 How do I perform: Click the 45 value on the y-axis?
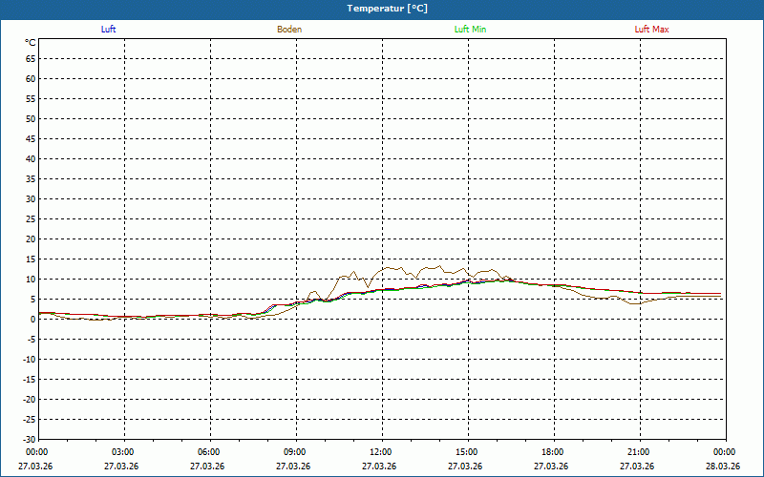31,139
